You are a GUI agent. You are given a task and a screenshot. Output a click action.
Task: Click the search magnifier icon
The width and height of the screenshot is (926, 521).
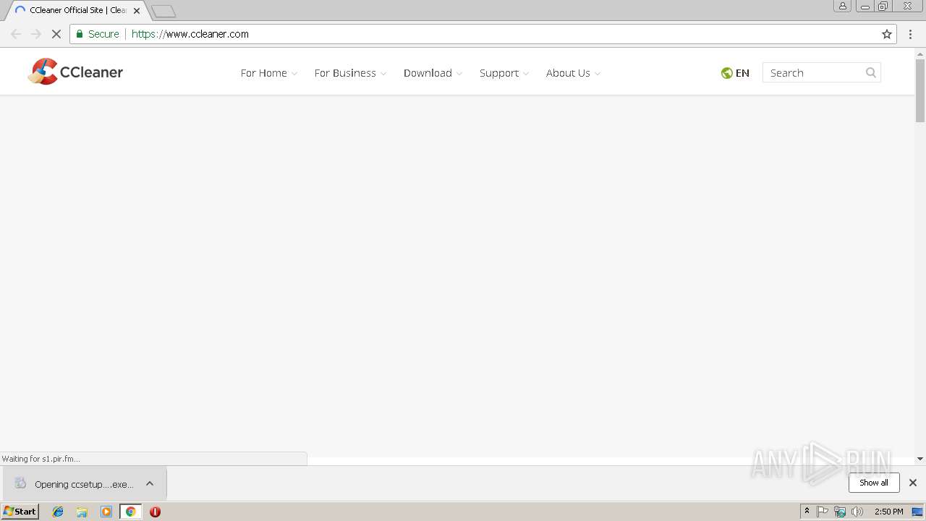pyautogui.click(x=871, y=72)
